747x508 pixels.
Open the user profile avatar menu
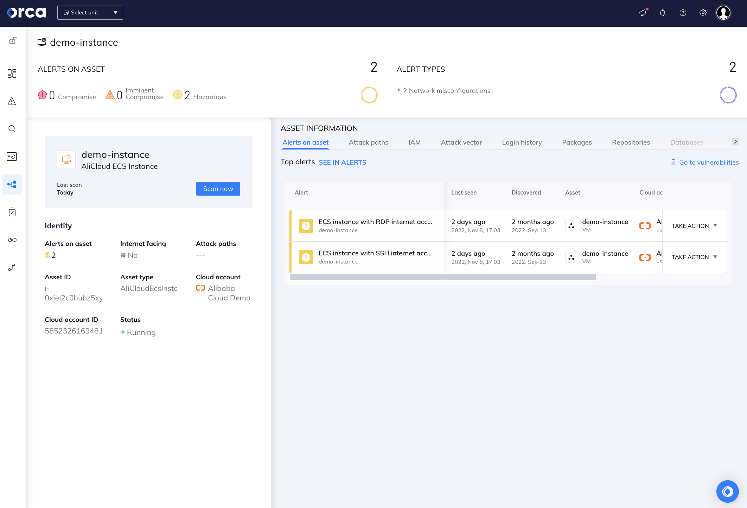[x=723, y=13]
